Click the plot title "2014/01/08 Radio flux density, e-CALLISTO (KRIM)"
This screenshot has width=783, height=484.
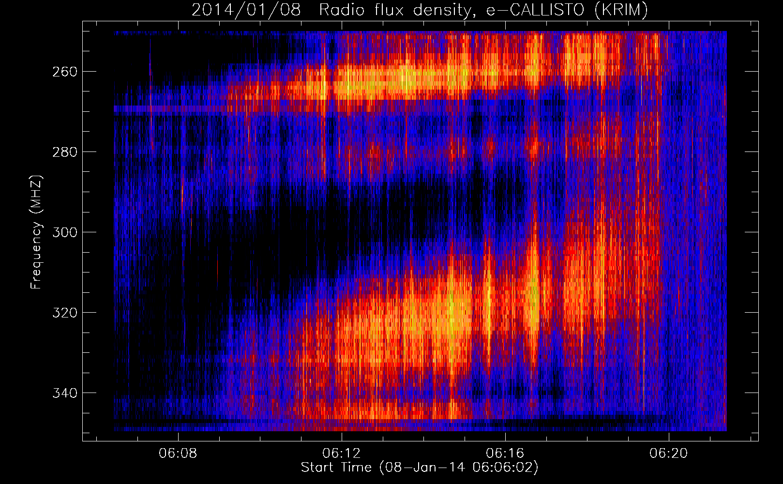click(420, 10)
